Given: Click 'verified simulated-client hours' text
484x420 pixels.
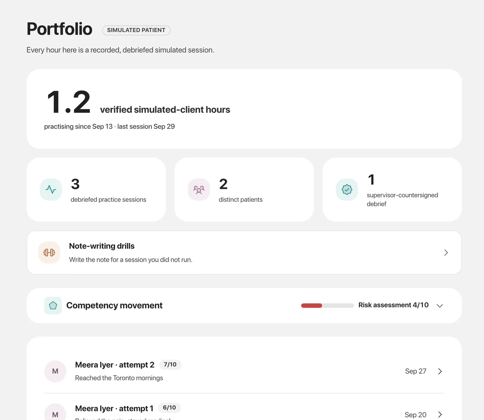Looking at the screenshot, I should [x=165, y=110].
